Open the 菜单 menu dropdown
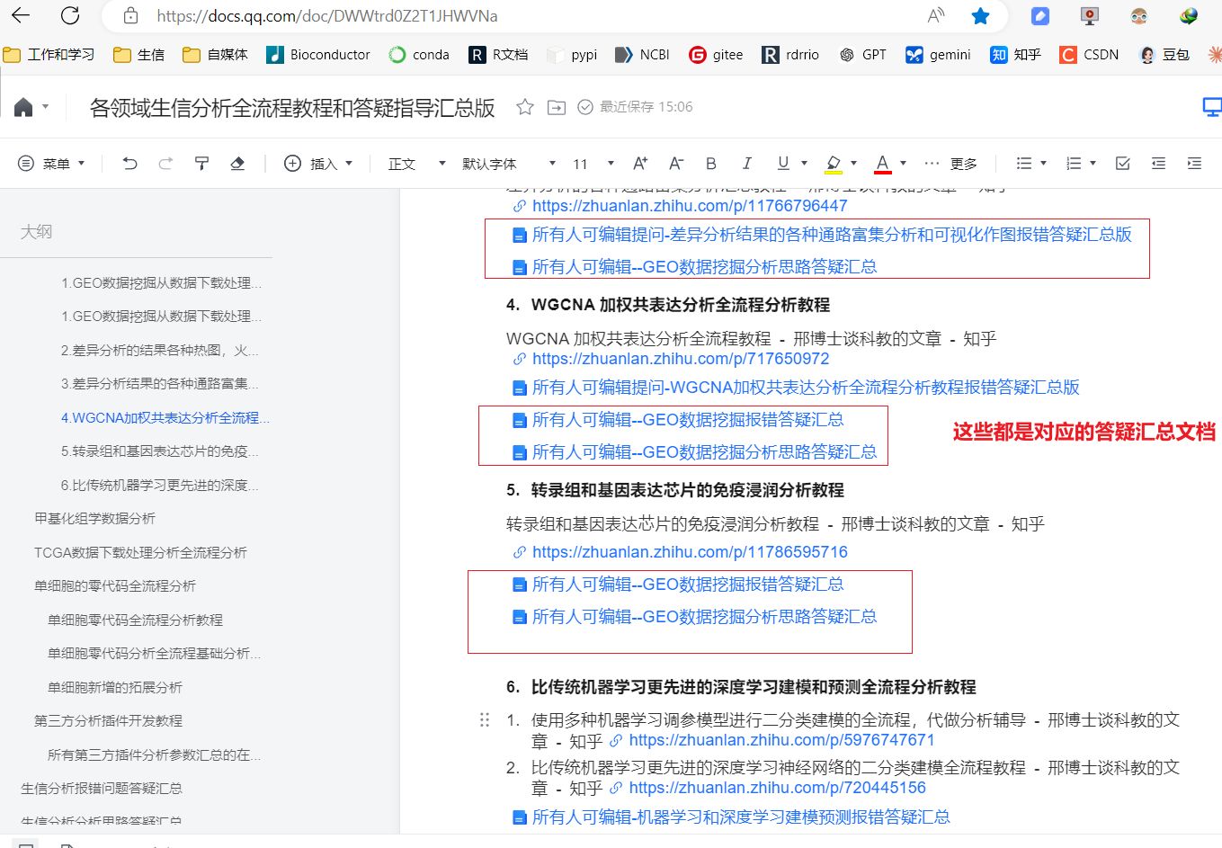The width and height of the screenshot is (1222, 848). pyautogui.click(x=51, y=163)
